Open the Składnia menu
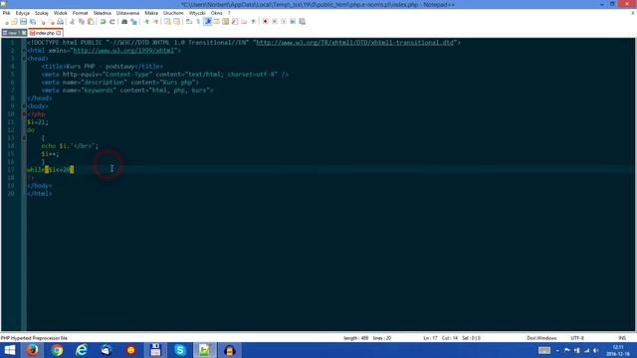 coord(102,13)
